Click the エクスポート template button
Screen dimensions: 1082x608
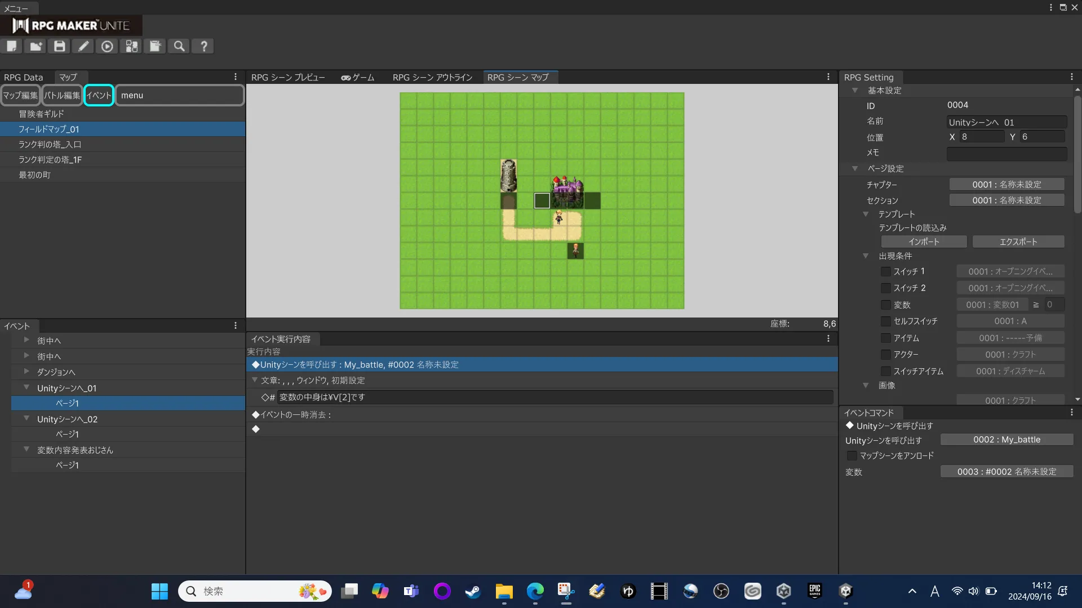(x=1018, y=242)
